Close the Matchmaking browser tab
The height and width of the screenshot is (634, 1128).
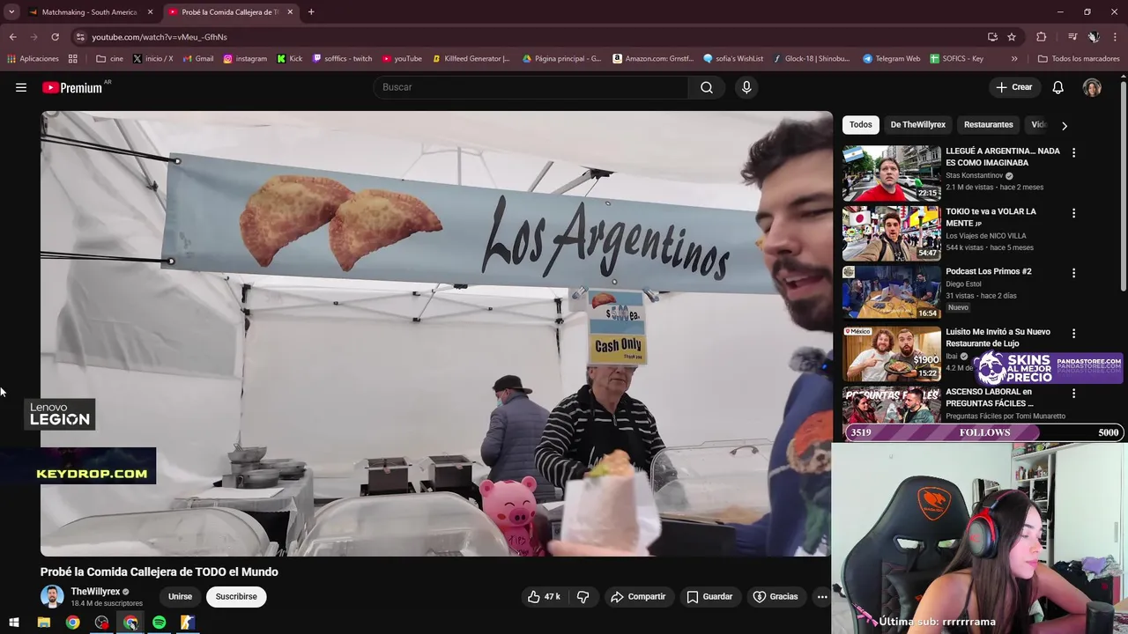point(150,12)
